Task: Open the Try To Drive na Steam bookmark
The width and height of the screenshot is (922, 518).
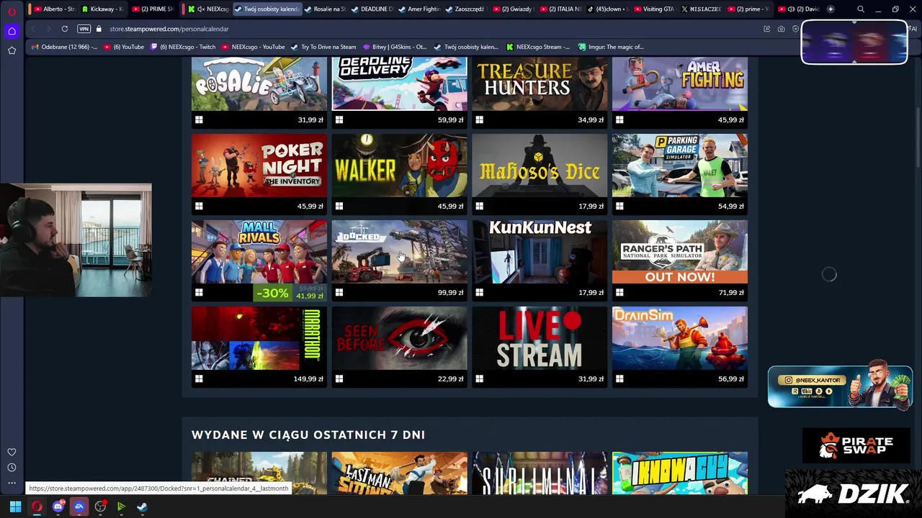Action: (x=323, y=47)
